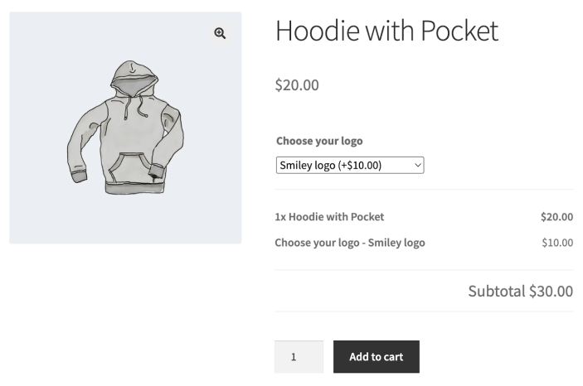Select the Choose your logo - Smiley logo line
The height and width of the screenshot is (386, 583).
(x=349, y=243)
